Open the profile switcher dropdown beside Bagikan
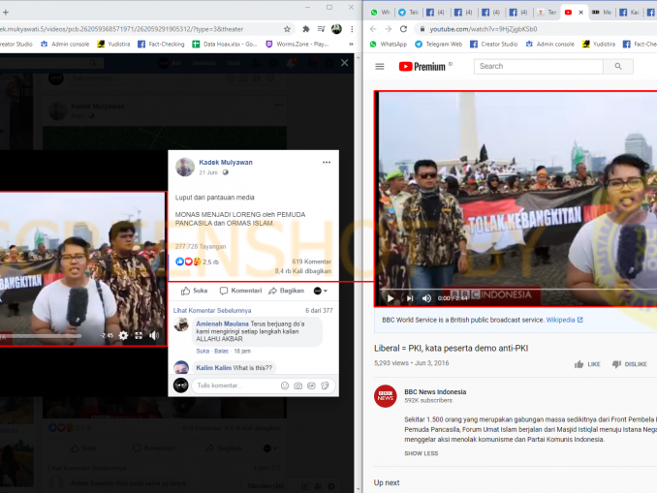 click(321, 291)
